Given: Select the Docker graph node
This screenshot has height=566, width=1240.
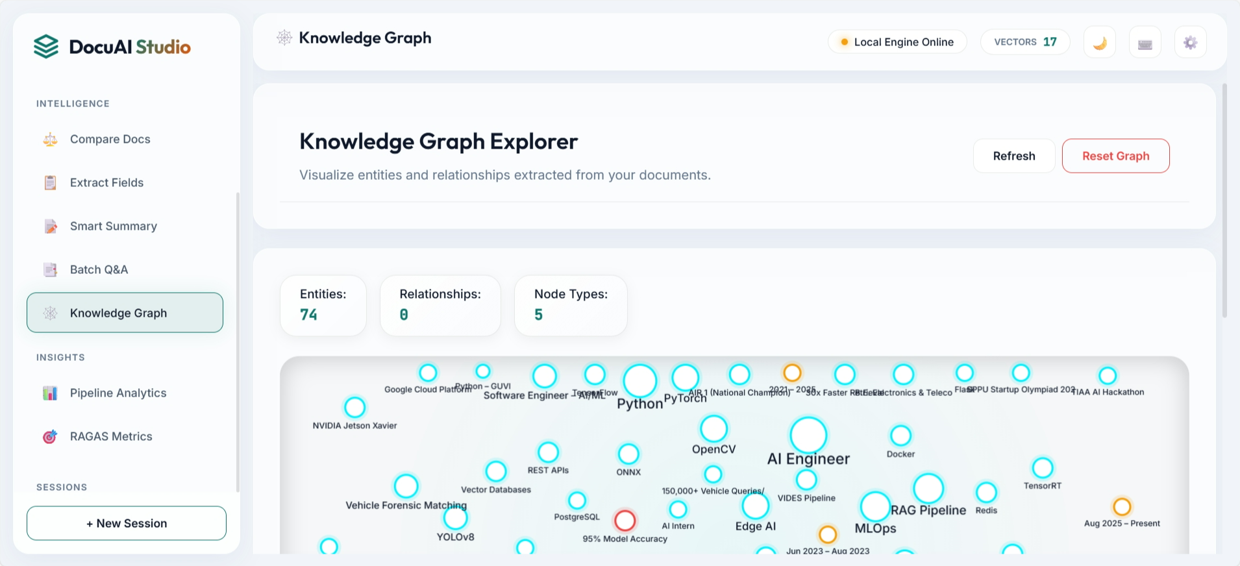Looking at the screenshot, I should click(x=900, y=436).
